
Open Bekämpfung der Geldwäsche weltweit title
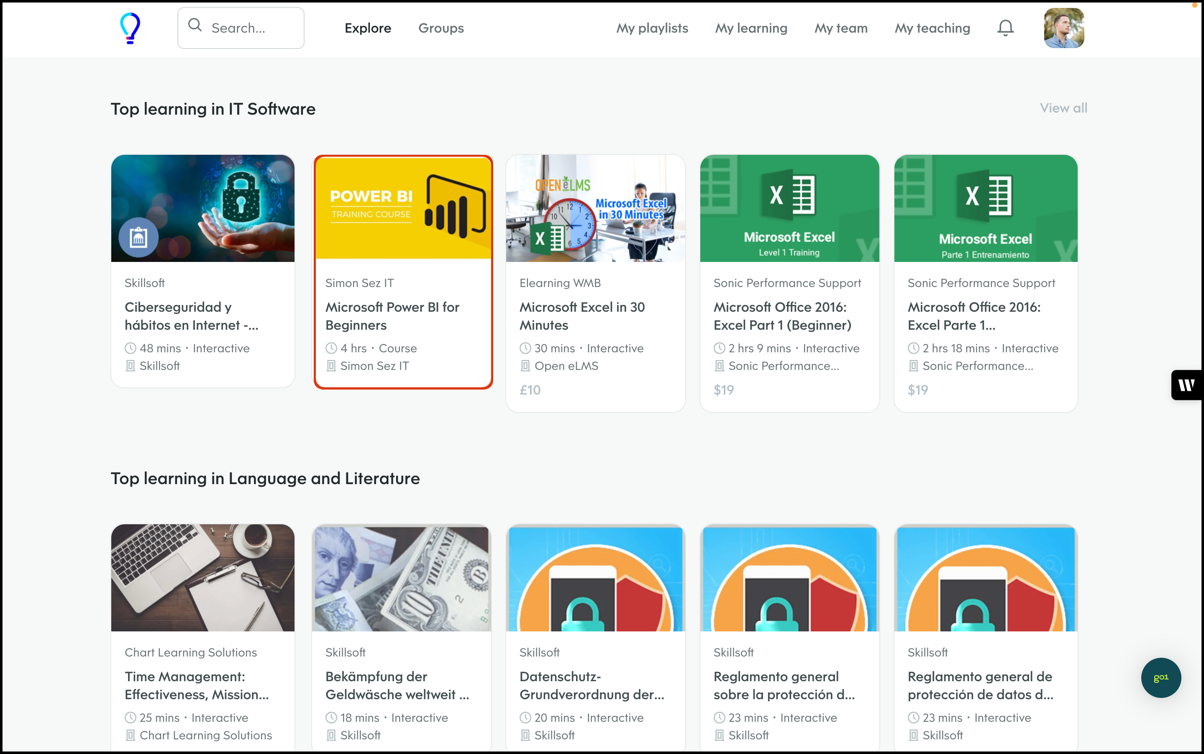point(397,686)
